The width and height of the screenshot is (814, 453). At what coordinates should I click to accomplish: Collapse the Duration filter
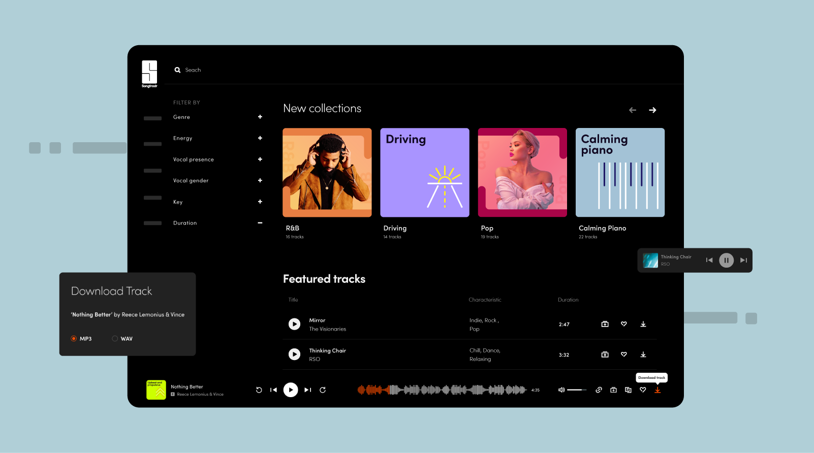260,223
